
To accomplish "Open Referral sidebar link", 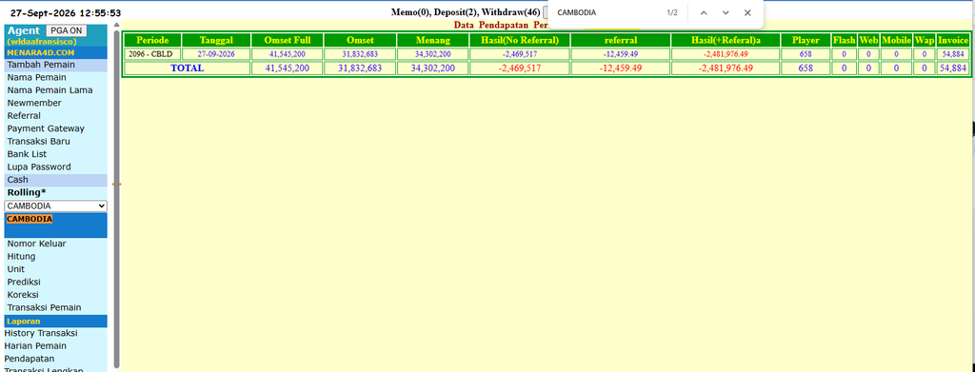I will [x=24, y=115].
